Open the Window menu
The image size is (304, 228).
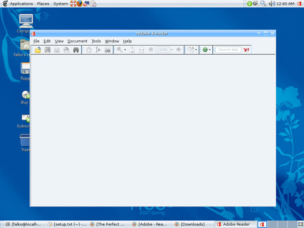(112, 41)
